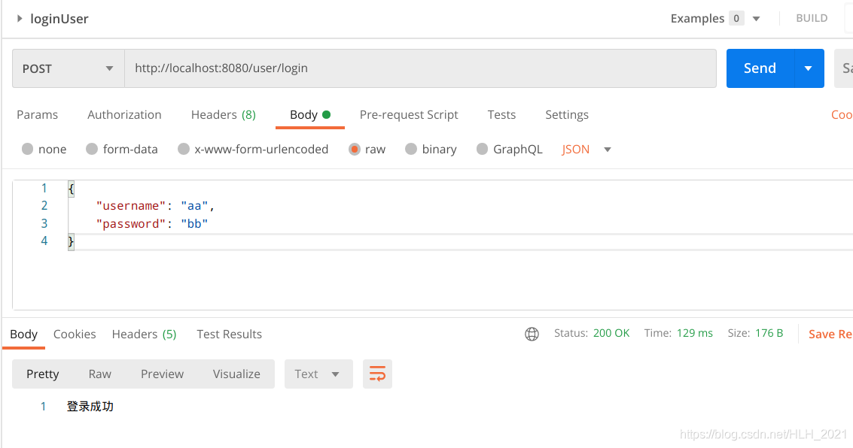Open the Pre-request Script tab

(x=409, y=114)
